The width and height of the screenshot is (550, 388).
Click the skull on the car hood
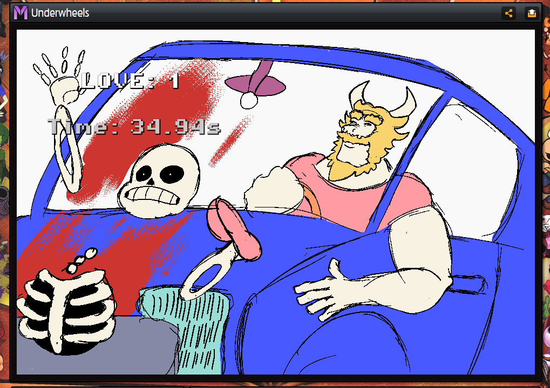pyautogui.click(x=159, y=181)
